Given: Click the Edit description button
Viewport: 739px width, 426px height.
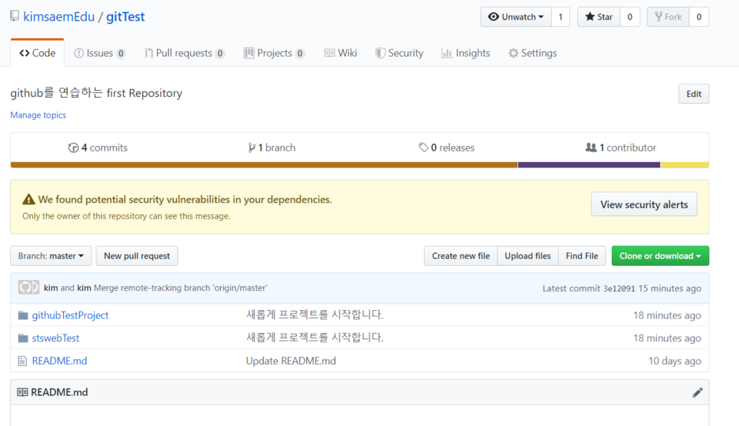Looking at the screenshot, I should pyautogui.click(x=694, y=94).
